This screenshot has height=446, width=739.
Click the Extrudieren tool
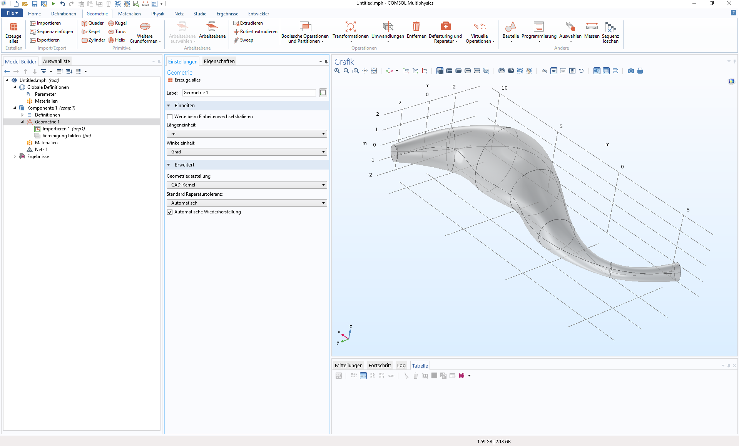pyautogui.click(x=248, y=23)
